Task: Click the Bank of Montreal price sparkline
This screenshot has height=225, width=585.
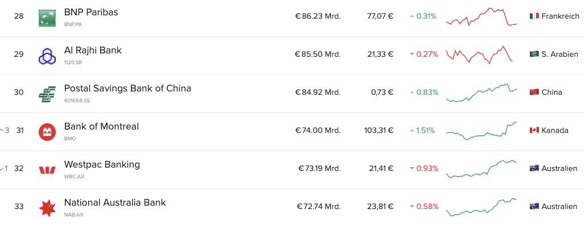Action: (481, 131)
